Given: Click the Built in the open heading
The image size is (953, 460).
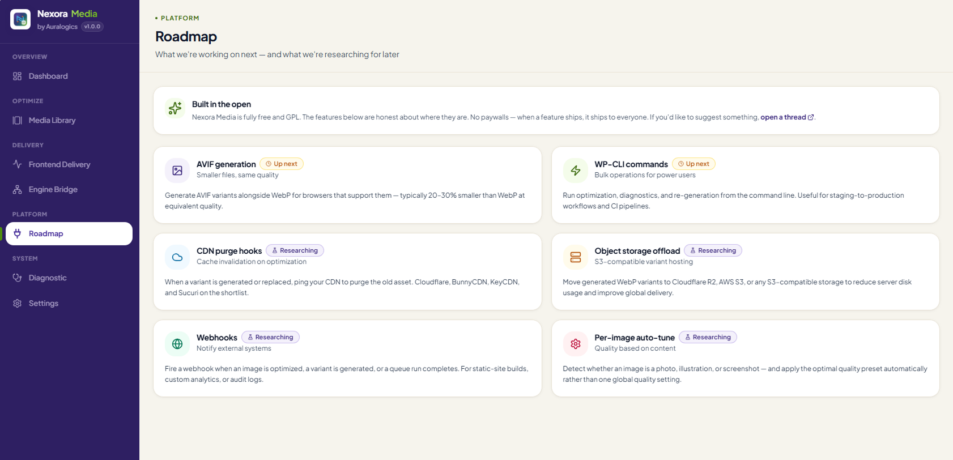Looking at the screenshot, I should click(222, 104).
